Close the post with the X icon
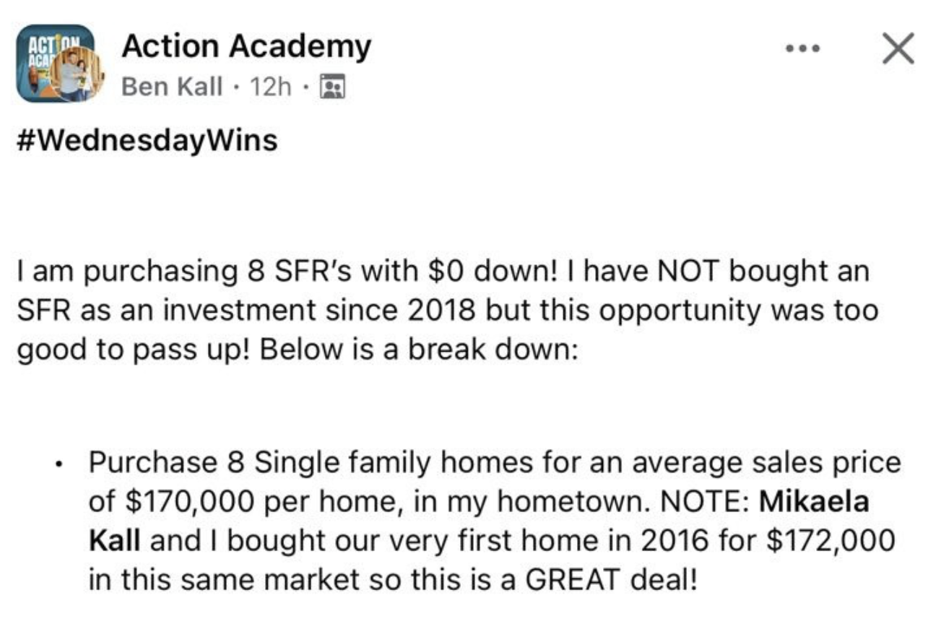 [x=898, y=51]
